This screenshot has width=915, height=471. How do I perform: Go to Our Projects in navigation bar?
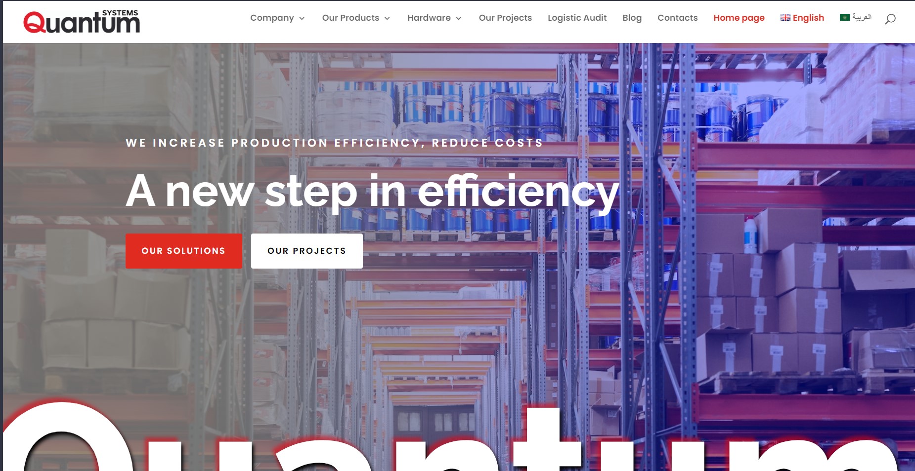tap(505, 18)
